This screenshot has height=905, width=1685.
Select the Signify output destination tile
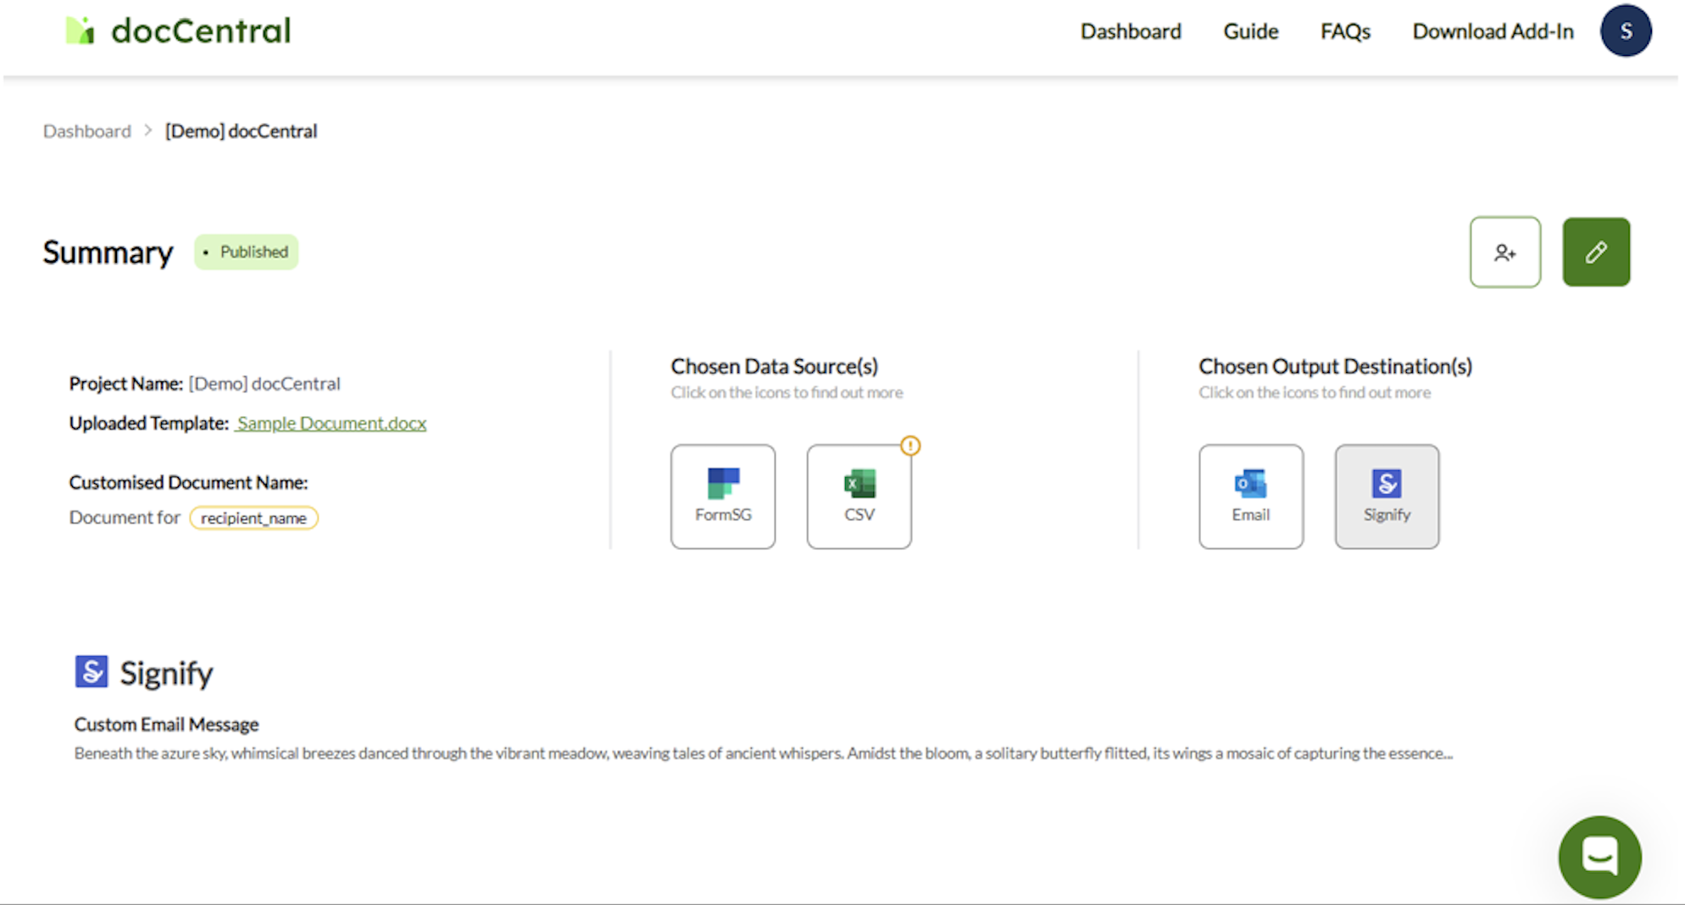(1387, 497)
